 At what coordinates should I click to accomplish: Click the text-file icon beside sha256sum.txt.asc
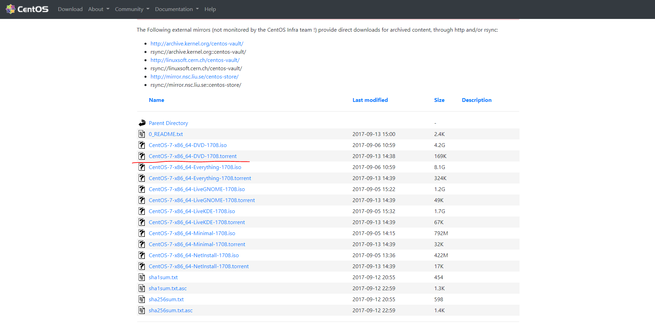[x=142, y=310]
